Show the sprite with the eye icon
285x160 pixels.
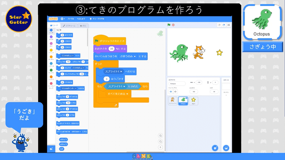pos(171,91)
